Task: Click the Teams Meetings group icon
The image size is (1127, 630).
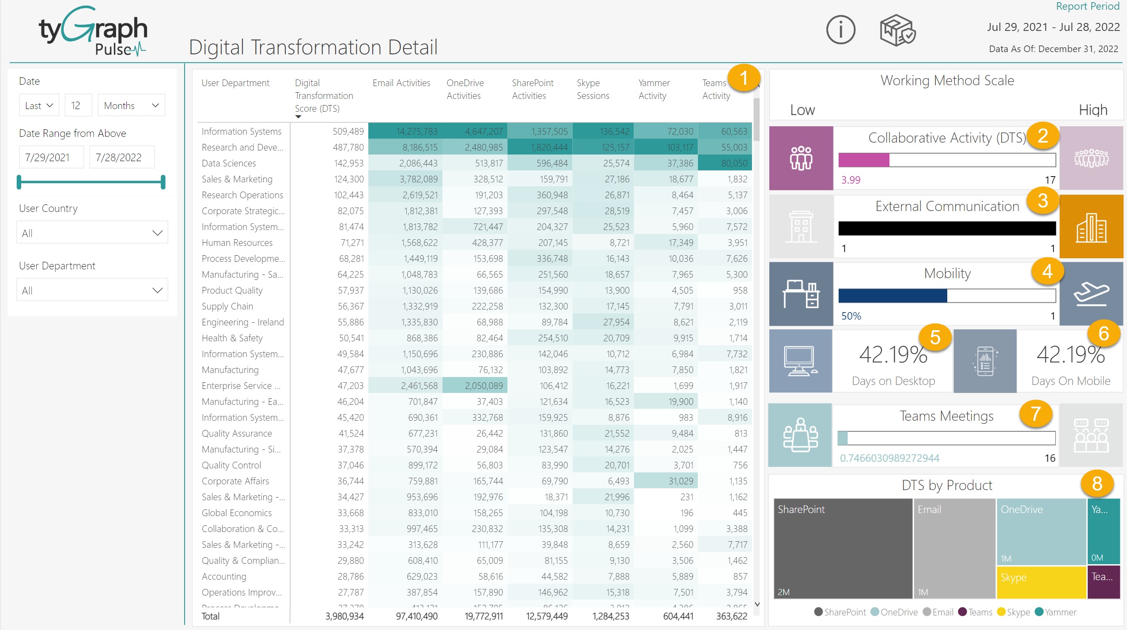Action: point(800,435)
